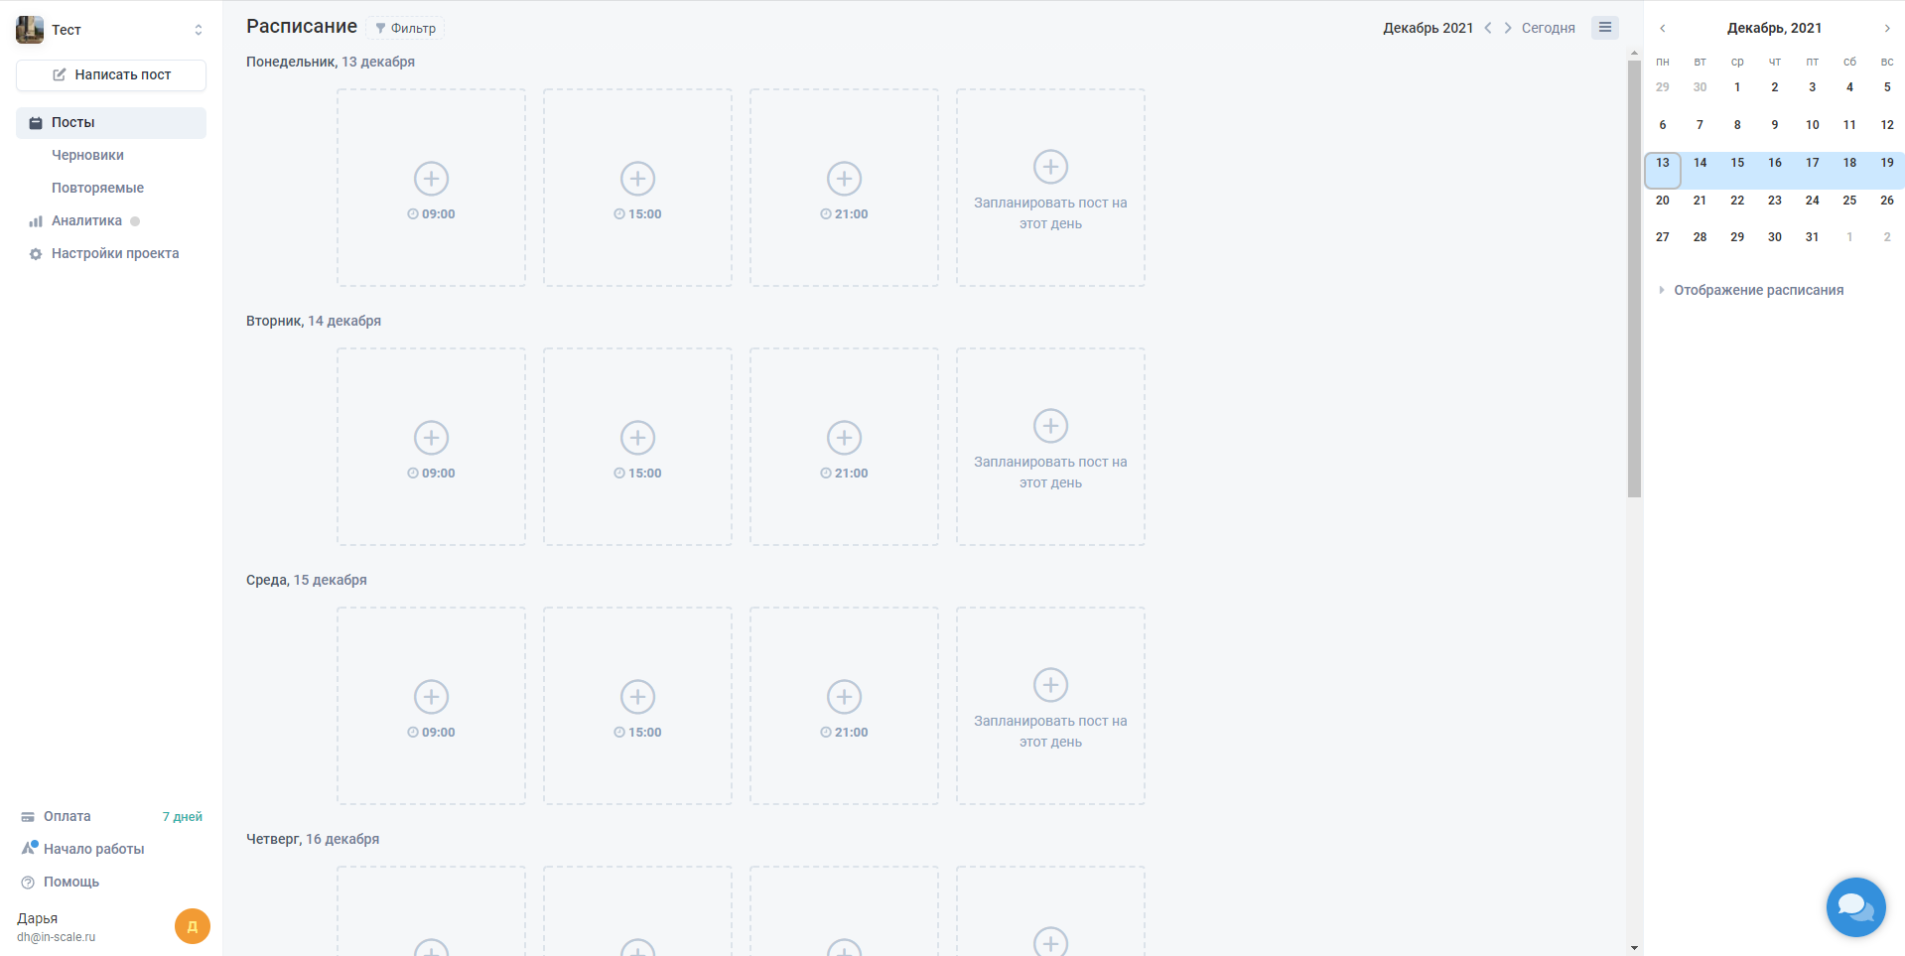The width and height of the screenshot is (1905, 956).
Task: Open Черновики drafts section
Action: point(87,155)
